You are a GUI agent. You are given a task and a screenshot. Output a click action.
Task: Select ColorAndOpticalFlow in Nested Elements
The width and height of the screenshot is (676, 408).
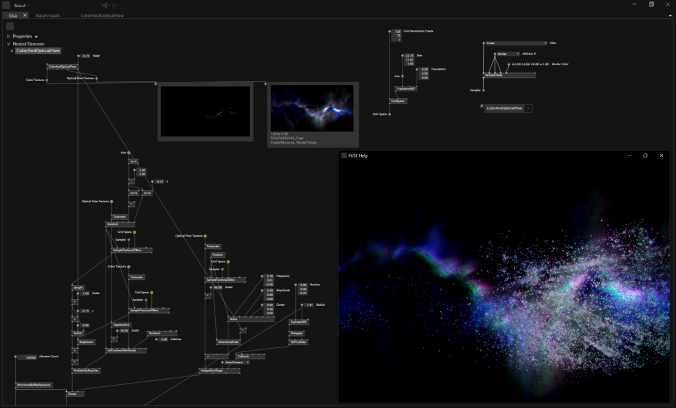click(x=38, y=51)
